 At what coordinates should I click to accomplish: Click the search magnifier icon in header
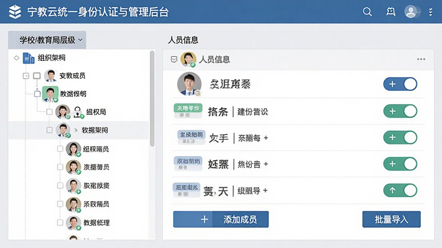[x=367, y=12]
